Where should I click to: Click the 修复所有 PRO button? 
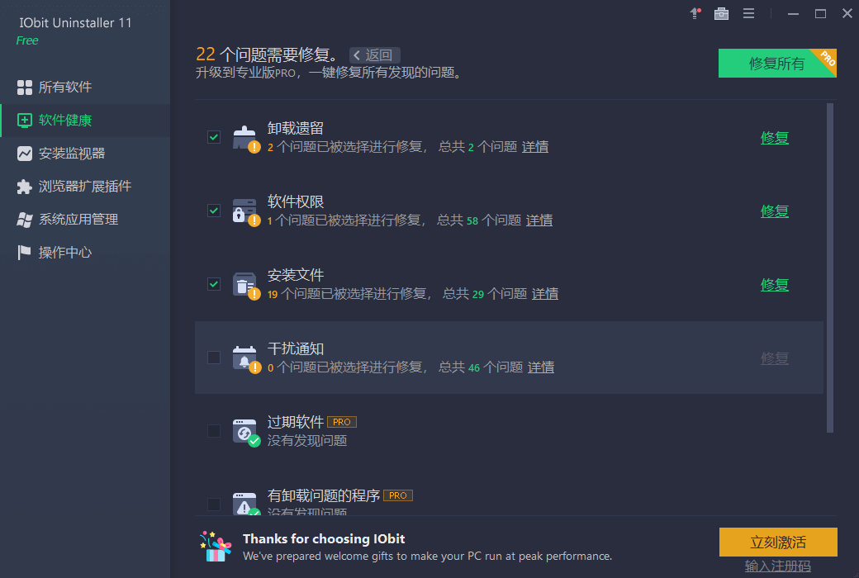click(777, 64)
